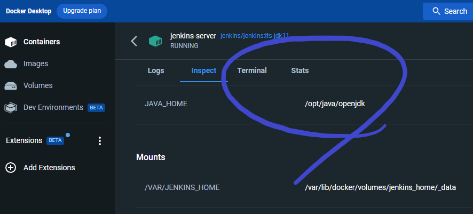The image size is (473, 214).
Task: Click the plus icon beside Add Extensions
Action: pyautogui.click(x=11, y=168)
